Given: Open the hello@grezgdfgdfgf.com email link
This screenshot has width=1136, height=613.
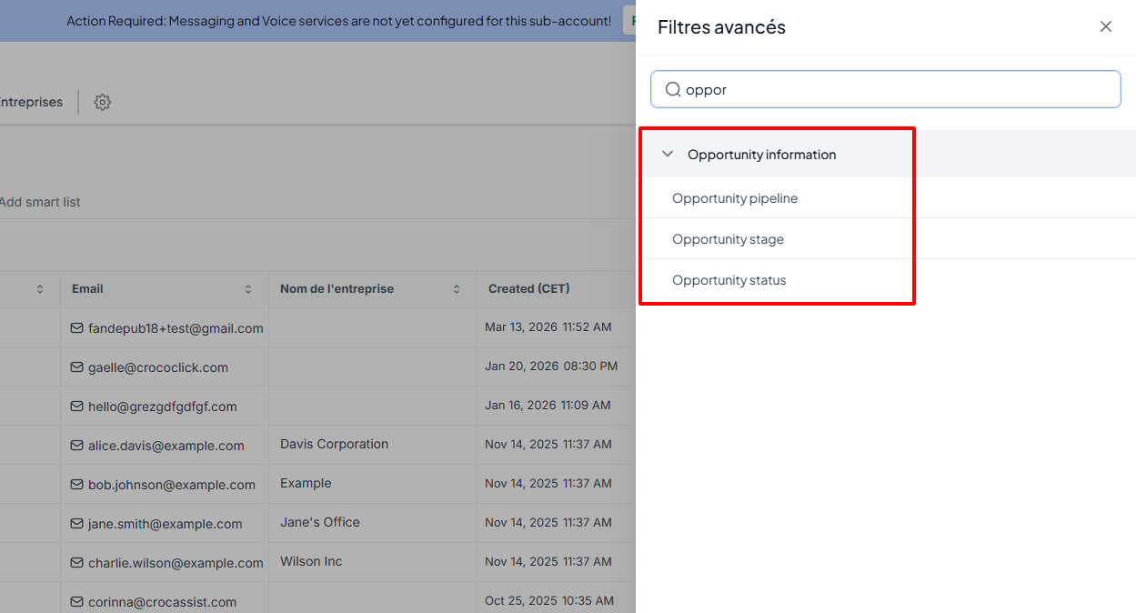Looking at the screenshot, I should [162, 407].
